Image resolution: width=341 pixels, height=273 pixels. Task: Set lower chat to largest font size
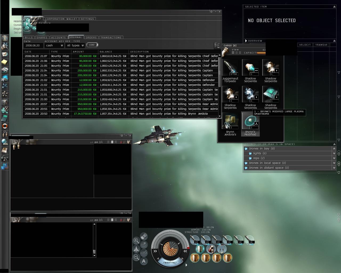pyautogui.click(x=101, y=220)
